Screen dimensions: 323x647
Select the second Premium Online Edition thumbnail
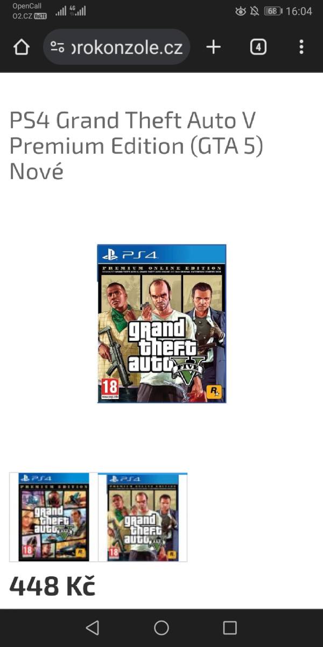click(x=143, y=517)
